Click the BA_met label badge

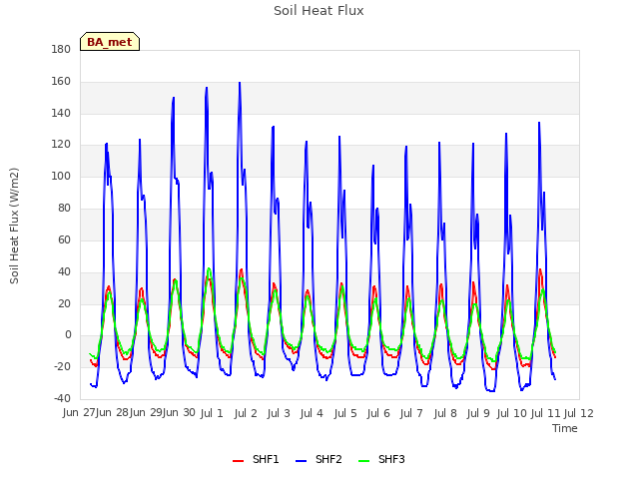(x=110, y=42)
